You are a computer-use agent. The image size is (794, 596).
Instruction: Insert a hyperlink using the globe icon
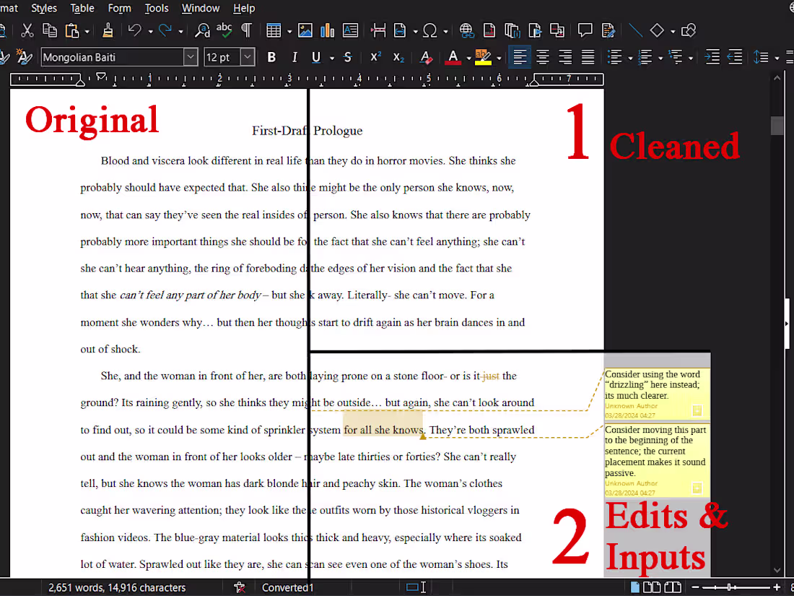(x=466, y=30)
